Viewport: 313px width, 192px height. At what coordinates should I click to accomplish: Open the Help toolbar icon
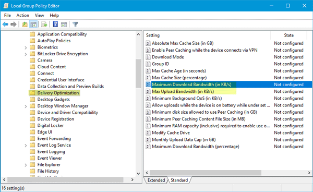pyautogui.click(x=55, y=25)
